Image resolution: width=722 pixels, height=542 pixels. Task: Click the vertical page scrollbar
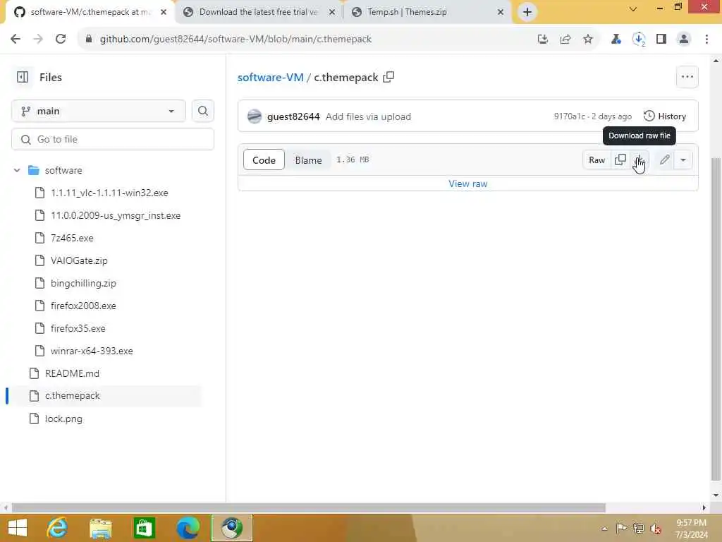[x=716, y=318]
